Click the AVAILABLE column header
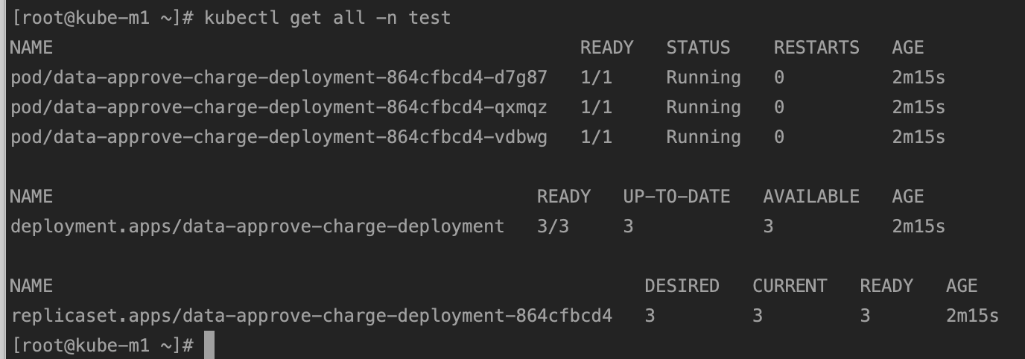The width and height of the screenshot is (1025, 359). (811, 197)
